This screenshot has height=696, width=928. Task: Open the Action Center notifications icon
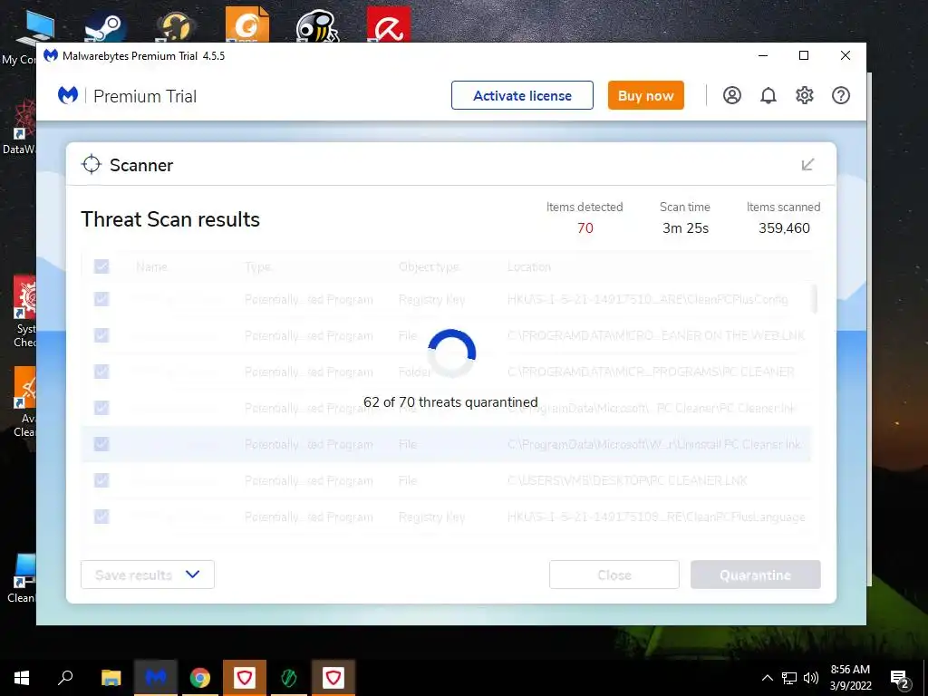coord(898,678)
